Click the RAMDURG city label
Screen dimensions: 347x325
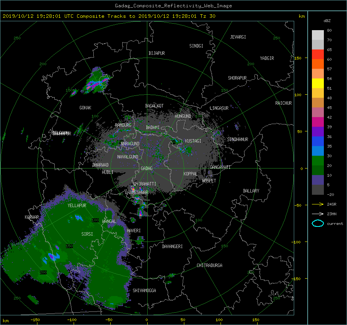point(123,125)
